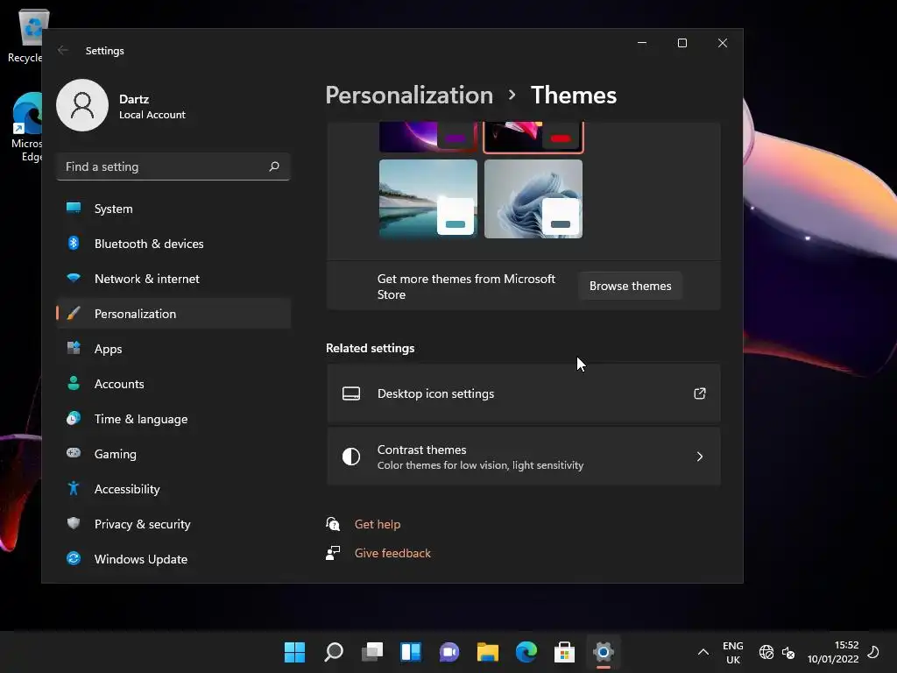
Task: Select the purple glow theme thumbnail
Action: (x=427, y=137)
